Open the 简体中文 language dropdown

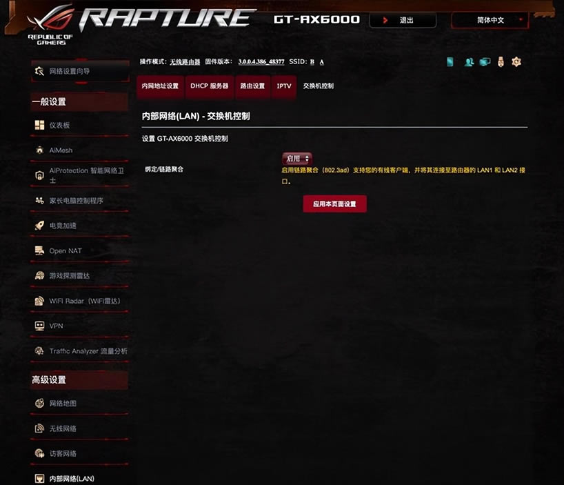click(x=490, y=20)
